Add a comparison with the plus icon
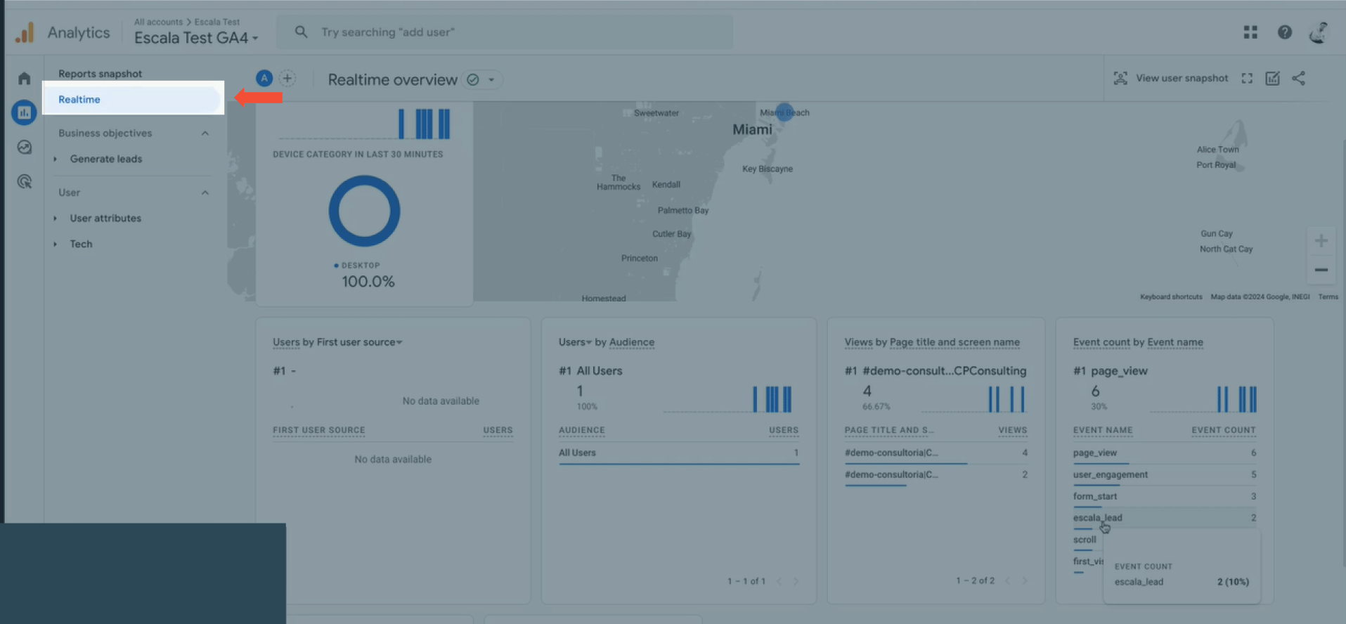Viewport: 1346px width, 624px height. (287, 79)
